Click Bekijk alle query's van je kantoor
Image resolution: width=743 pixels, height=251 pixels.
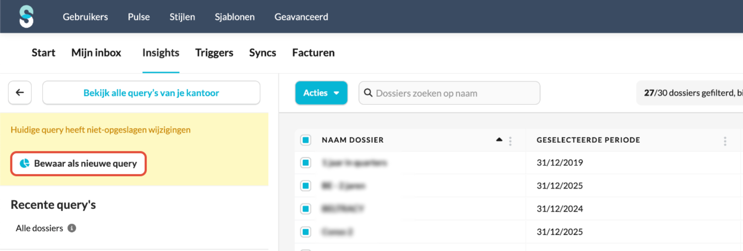pos(151,93)
